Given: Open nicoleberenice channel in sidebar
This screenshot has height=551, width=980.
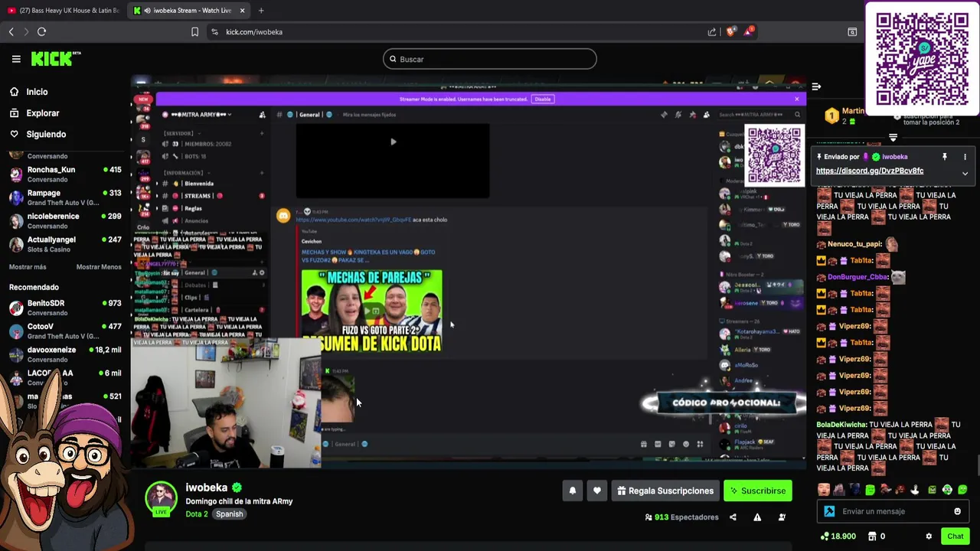Looking at the screenshot, I should pos(65,220).
